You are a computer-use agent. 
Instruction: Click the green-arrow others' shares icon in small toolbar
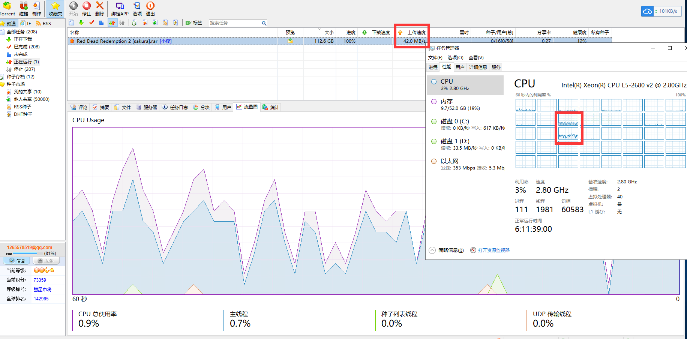155,23
